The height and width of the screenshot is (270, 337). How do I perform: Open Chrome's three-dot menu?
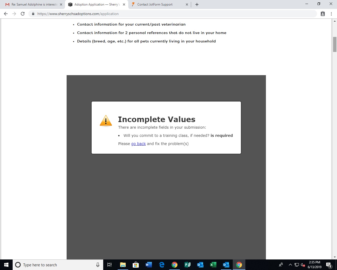(331, 14)
